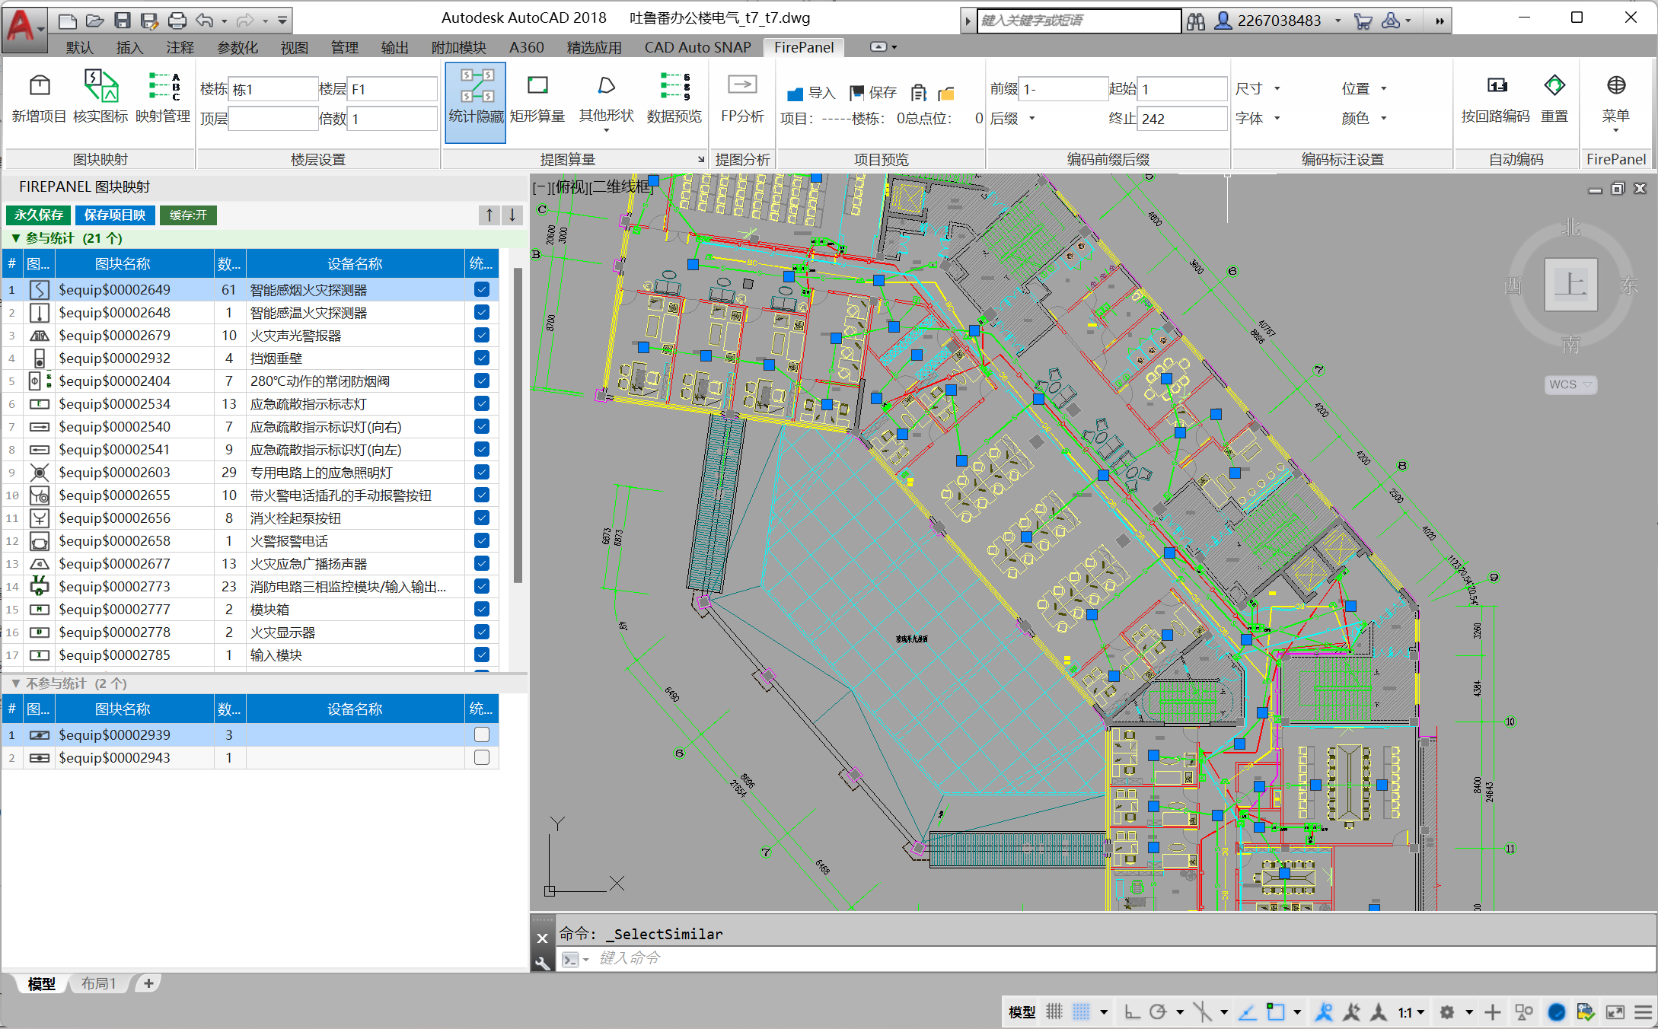Collapse the 参与统计 (21 个) section

pos(16,238)
